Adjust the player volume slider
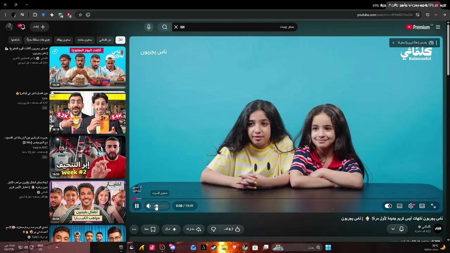 [x=160, y=206]
